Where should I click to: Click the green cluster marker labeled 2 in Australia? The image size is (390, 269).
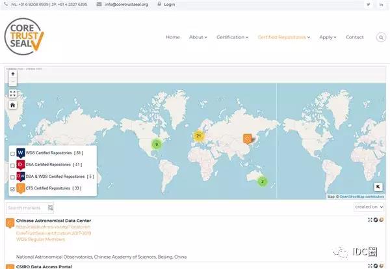point(262,181)
